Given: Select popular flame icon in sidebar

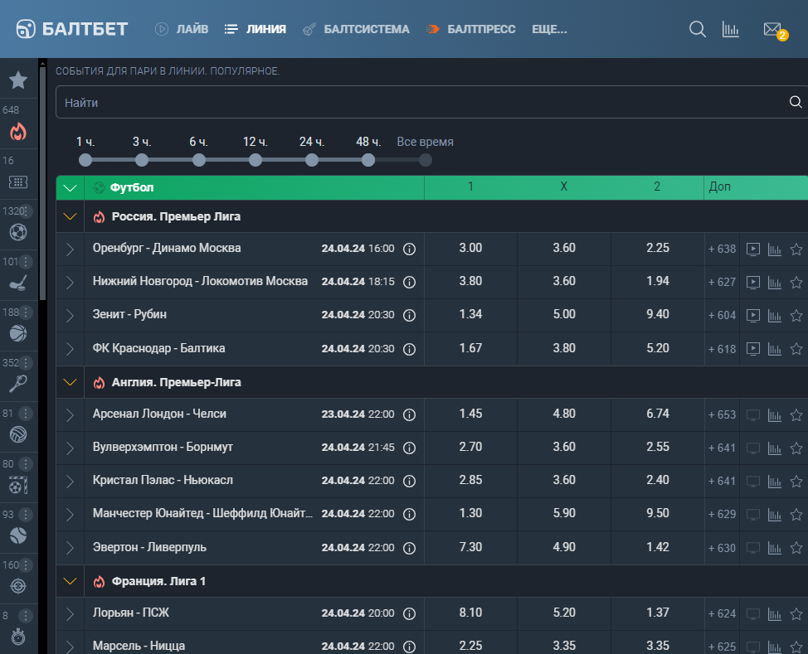Looking at the screenshot, I should point(18,132).
